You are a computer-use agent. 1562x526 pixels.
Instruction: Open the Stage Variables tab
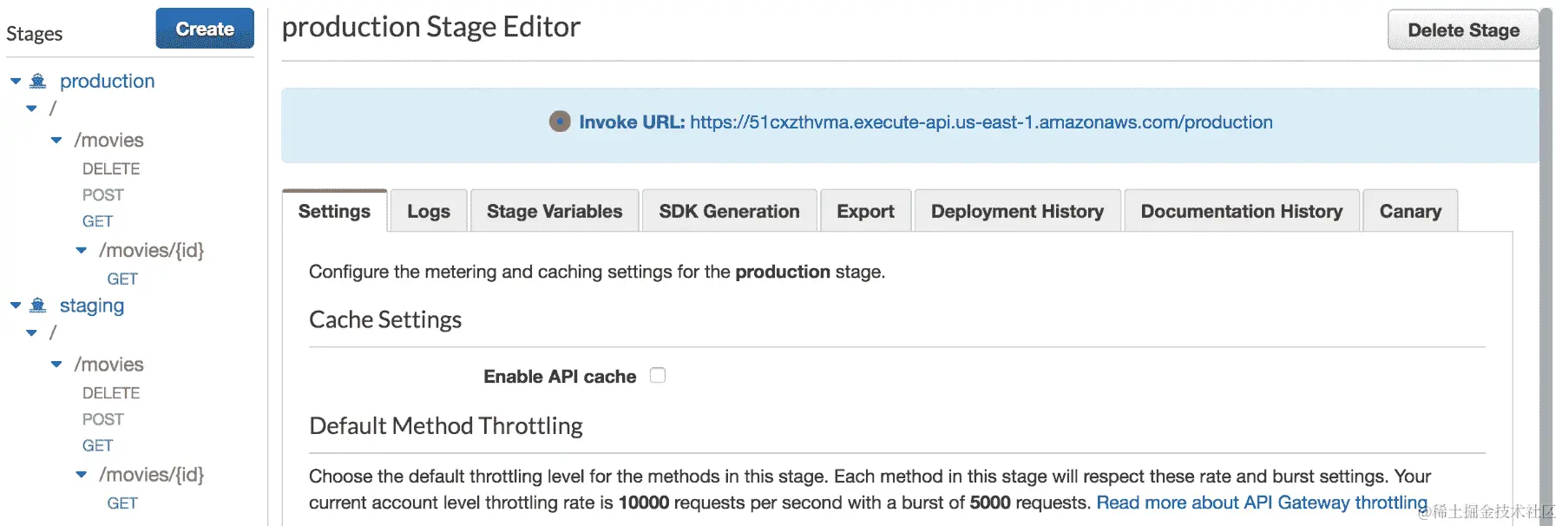pyautogui.click(x=555, y=211)
